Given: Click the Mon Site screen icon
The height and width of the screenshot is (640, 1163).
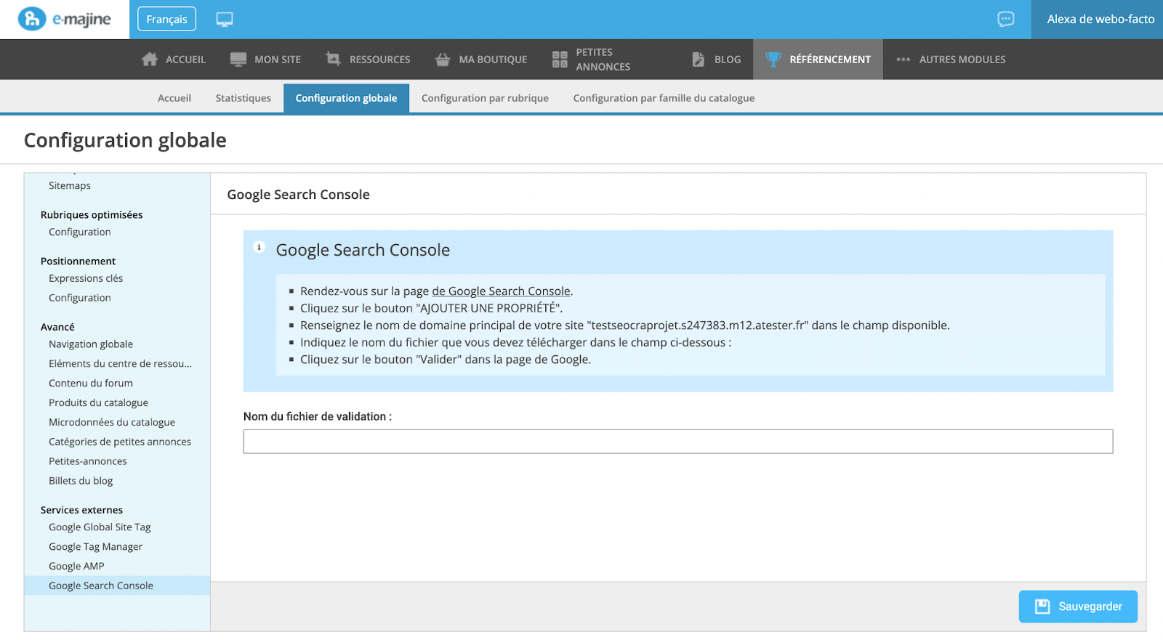Looking at the screenshot, I should pos(238,60).
